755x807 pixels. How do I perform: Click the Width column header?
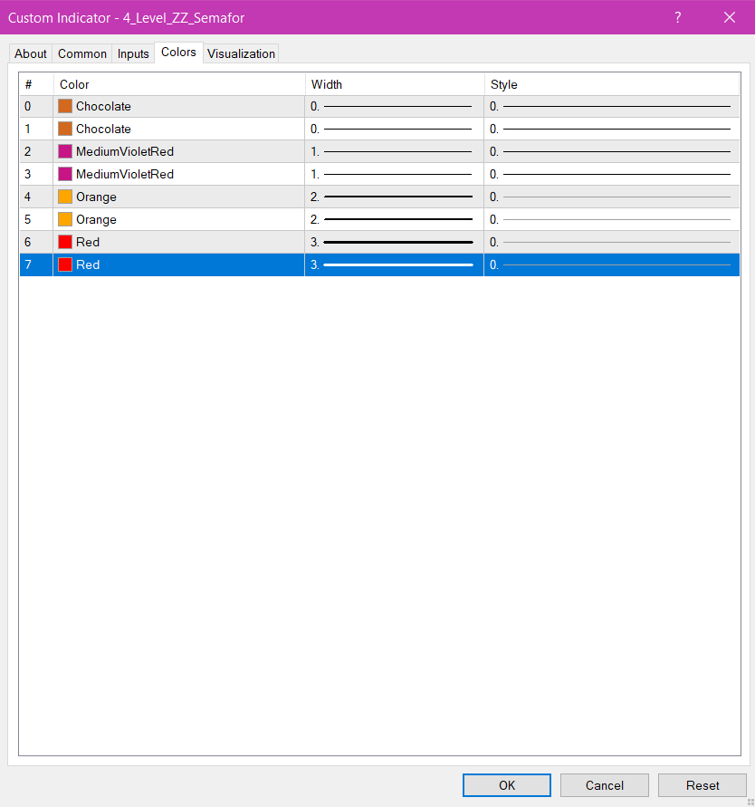pyautogui.click(x=395, y=84)
